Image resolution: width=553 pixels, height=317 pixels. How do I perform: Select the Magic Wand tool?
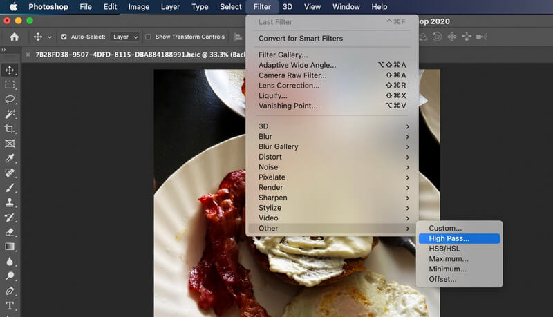tap(10, 114)
